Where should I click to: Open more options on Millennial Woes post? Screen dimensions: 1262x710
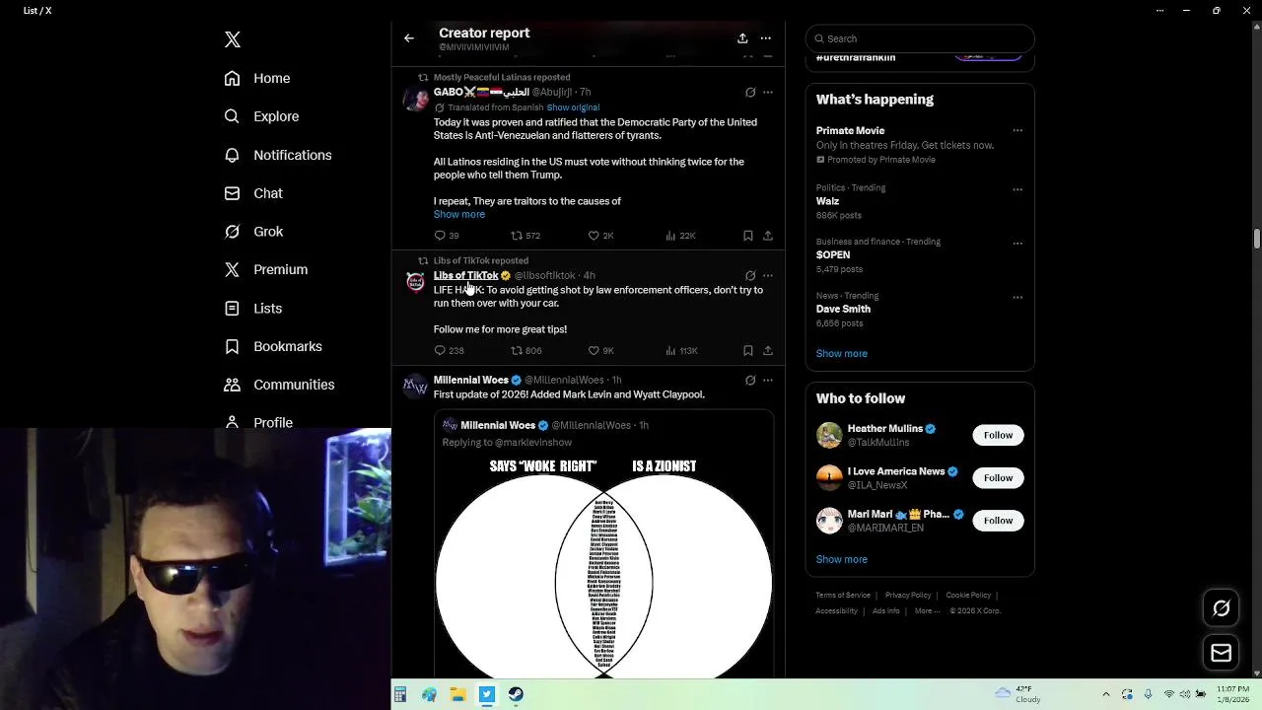point(768,381)
